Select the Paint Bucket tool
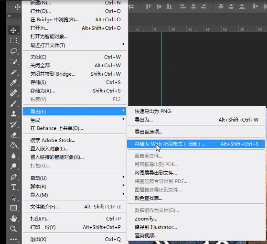 (13, 145)
